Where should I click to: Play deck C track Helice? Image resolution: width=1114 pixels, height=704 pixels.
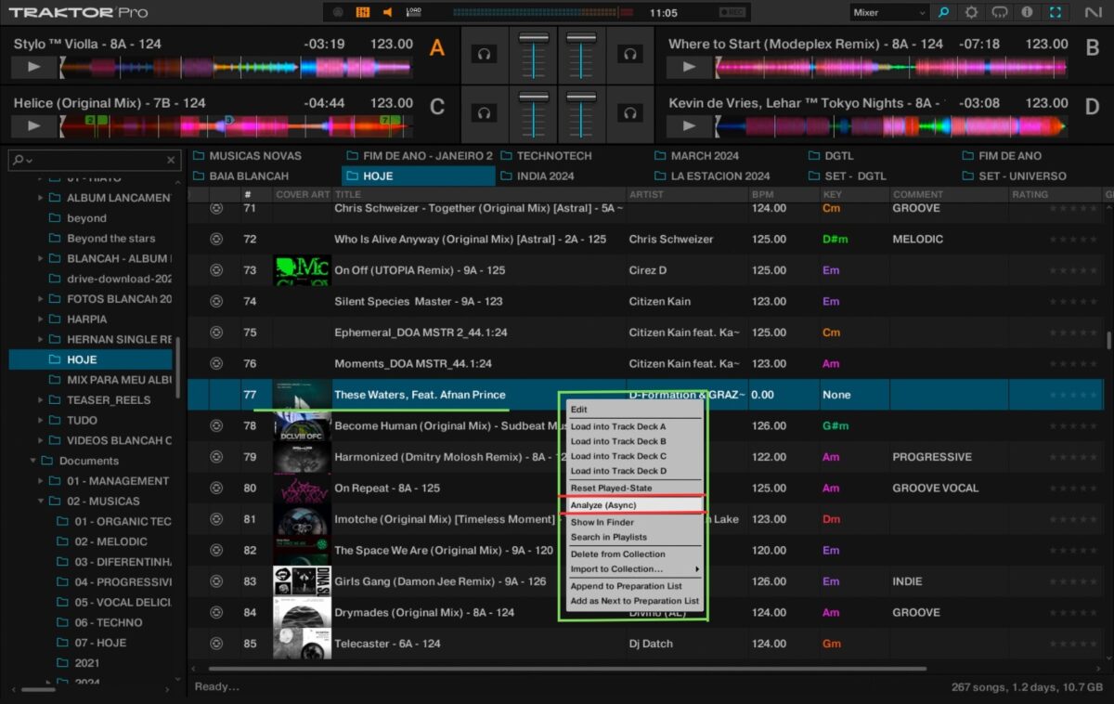coord(34,126)
